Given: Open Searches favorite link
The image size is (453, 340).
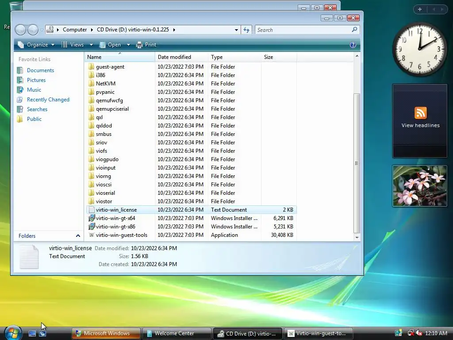Looking at the screenshot, I should [x=37, y=109].
